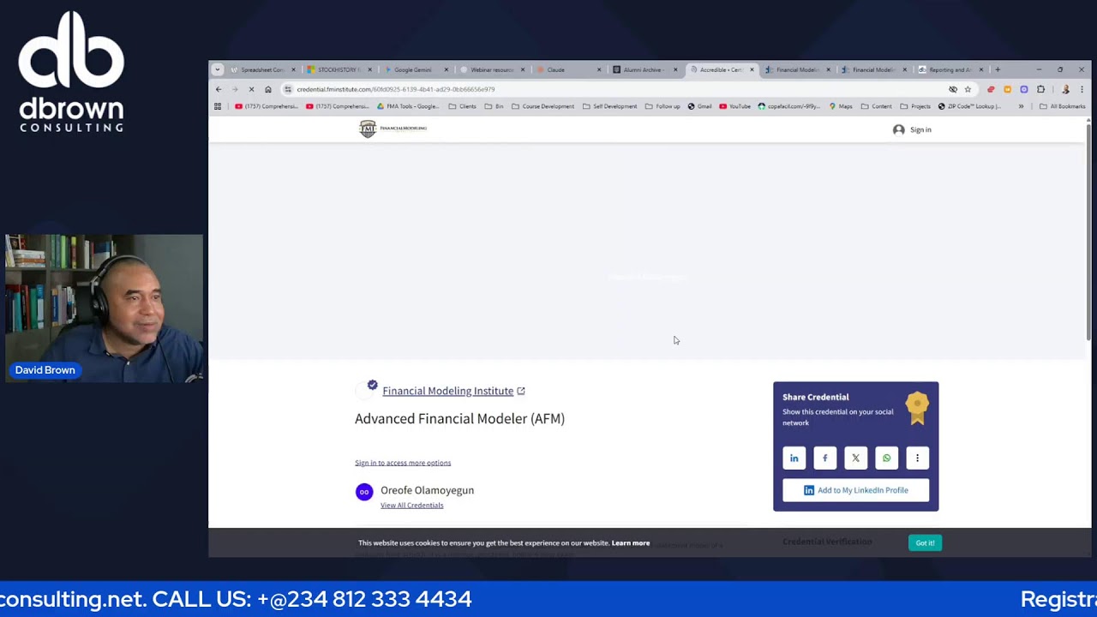
Task: Share credential on X icon
Action: (x=855, y=458)
